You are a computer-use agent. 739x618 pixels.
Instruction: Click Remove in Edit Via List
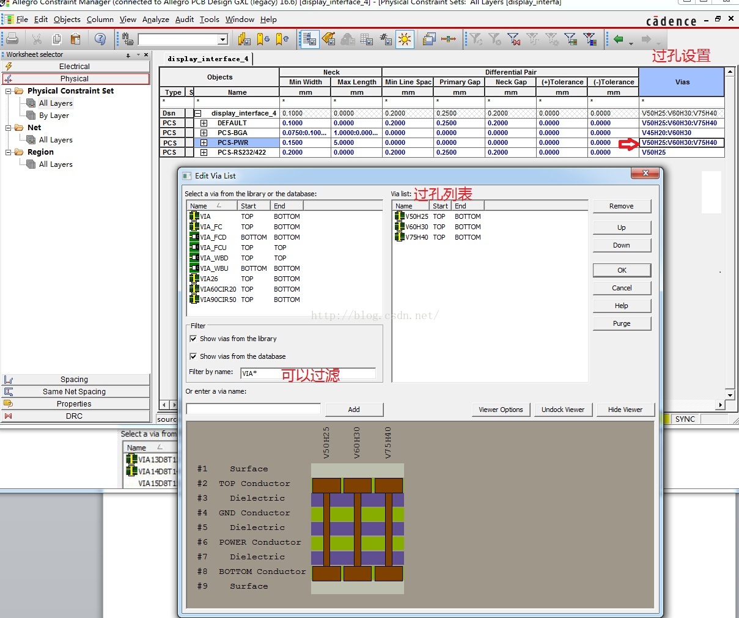pos(622,206)
